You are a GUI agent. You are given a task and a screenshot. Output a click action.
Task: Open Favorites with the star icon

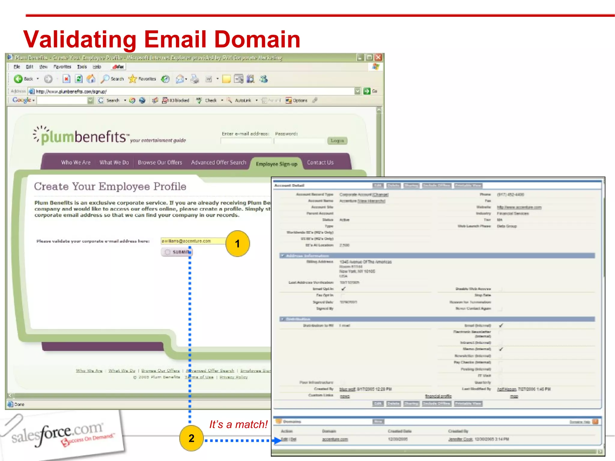pos(132,79)
